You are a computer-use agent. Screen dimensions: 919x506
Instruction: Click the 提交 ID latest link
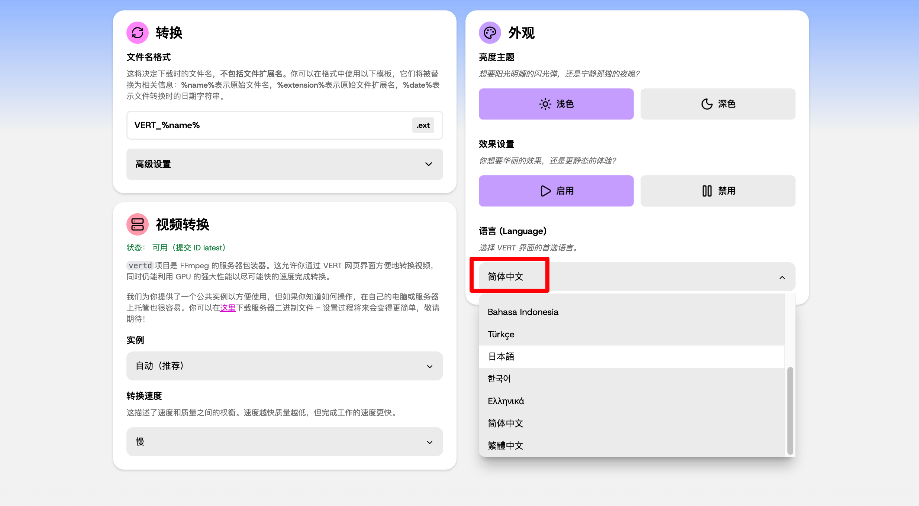[201, 247]
